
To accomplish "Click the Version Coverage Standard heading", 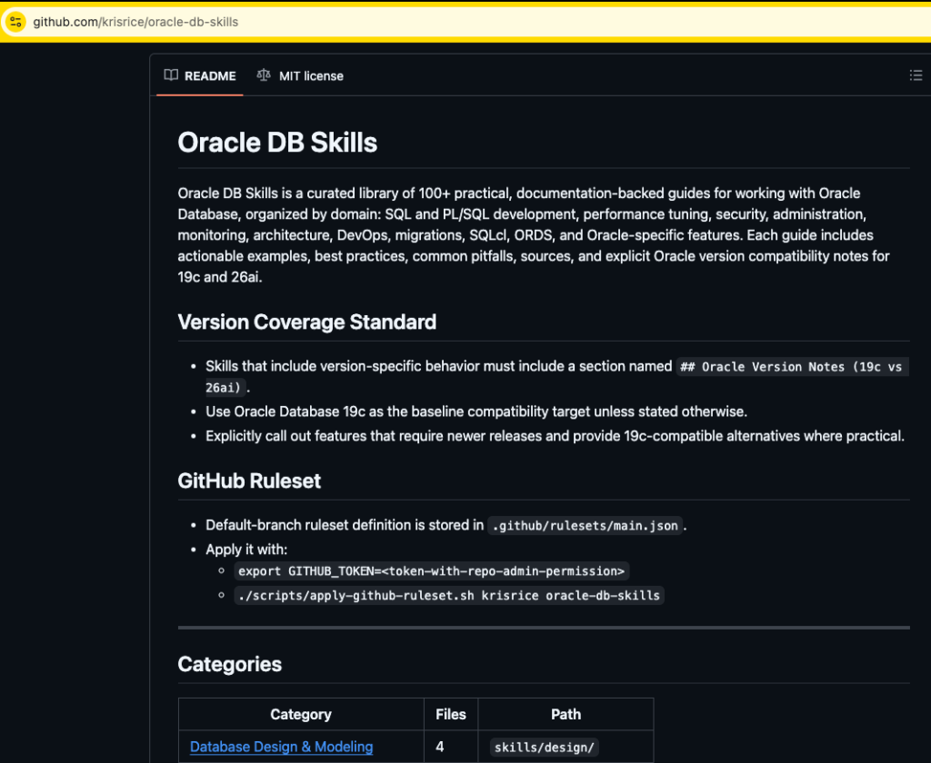I will 306,322.
